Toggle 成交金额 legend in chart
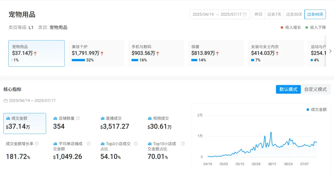334x176 pixels. coord(317,110)
